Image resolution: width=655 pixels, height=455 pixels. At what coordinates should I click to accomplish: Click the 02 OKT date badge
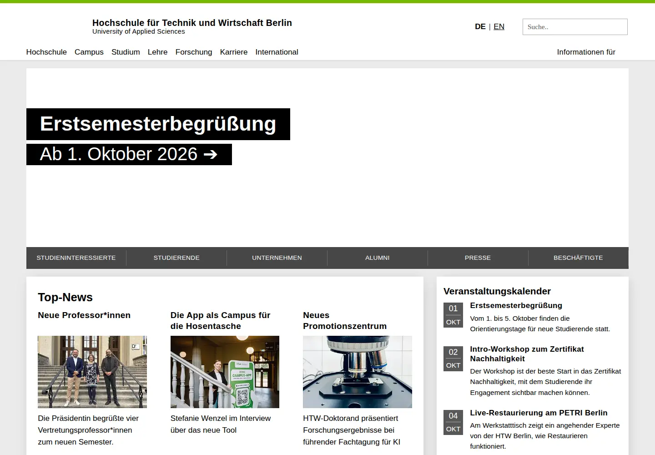click(453, 359)
